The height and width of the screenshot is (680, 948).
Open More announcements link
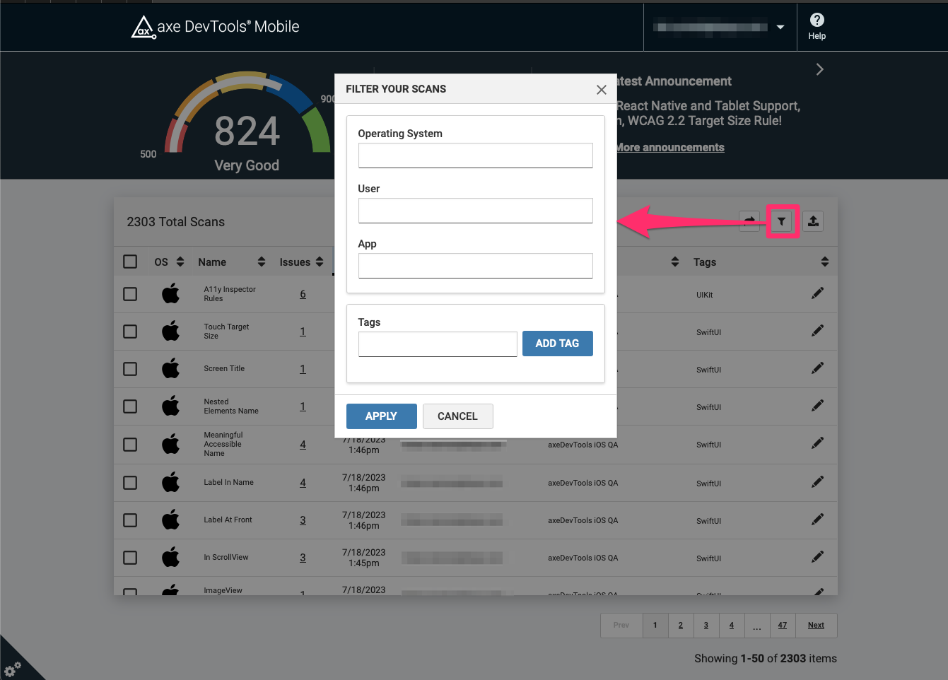click(669, 147)
